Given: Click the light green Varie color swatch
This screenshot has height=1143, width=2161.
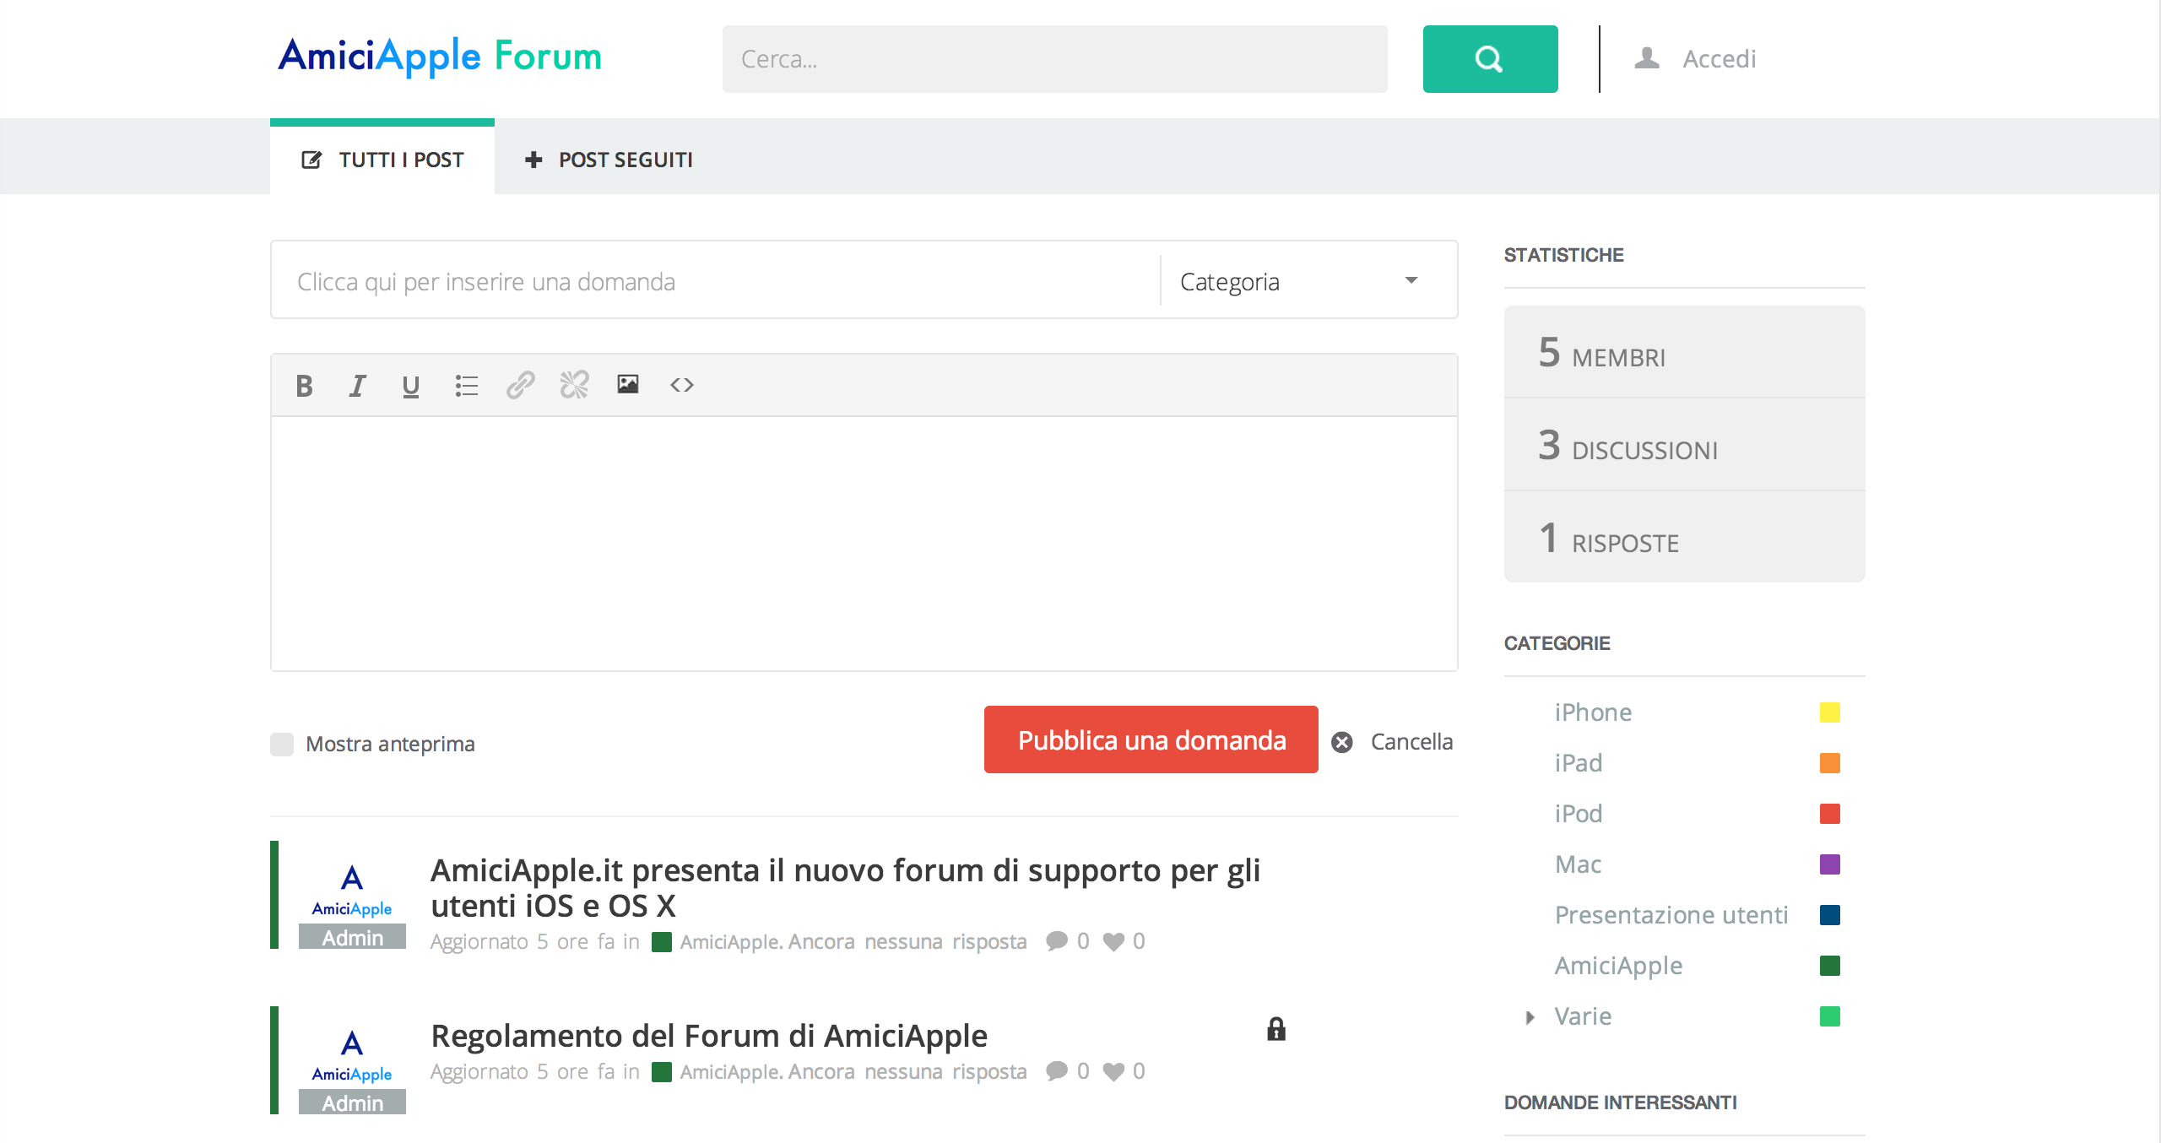Looking at the screenshot, I should (1830, 1016).
